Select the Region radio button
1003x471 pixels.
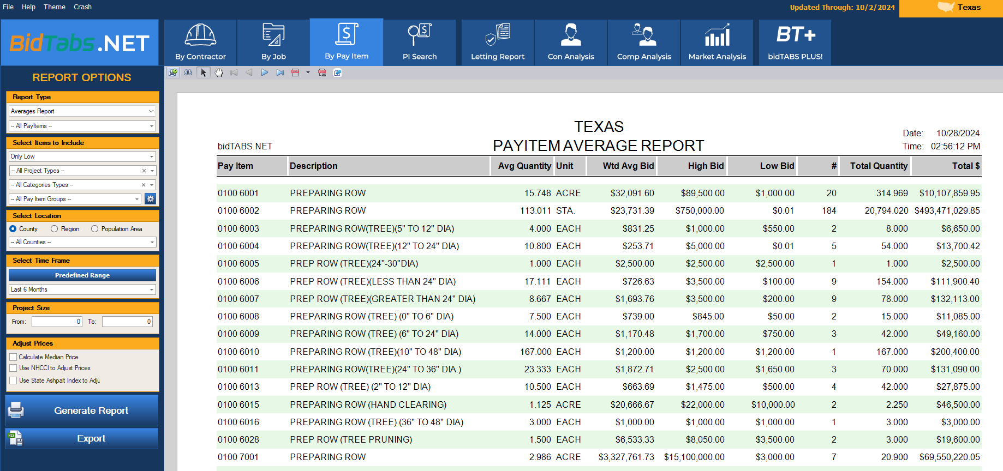pos(54,229)
